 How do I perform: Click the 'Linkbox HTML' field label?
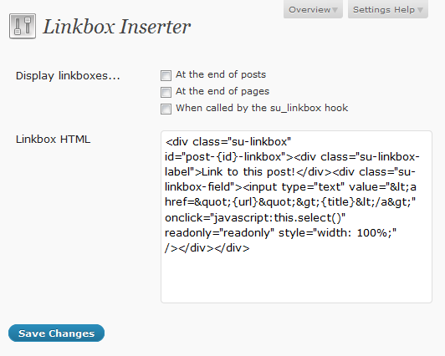pos(53,140)
